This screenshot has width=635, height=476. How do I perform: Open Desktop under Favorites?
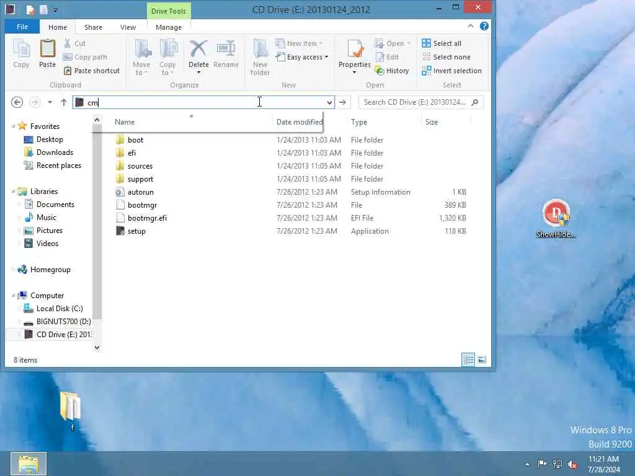coord(50,139)
